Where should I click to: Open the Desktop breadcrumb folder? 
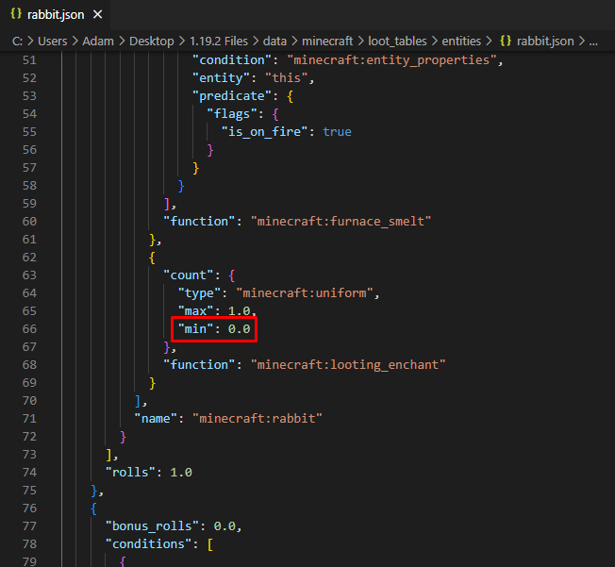point(152,41)
